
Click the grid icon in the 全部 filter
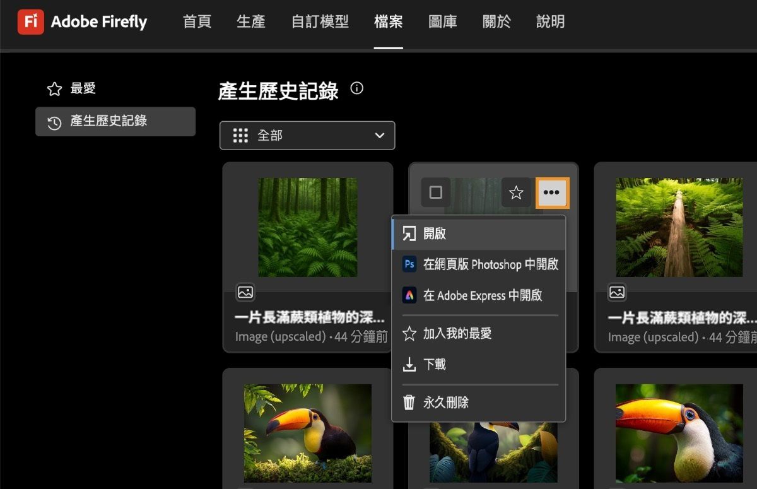240,136
